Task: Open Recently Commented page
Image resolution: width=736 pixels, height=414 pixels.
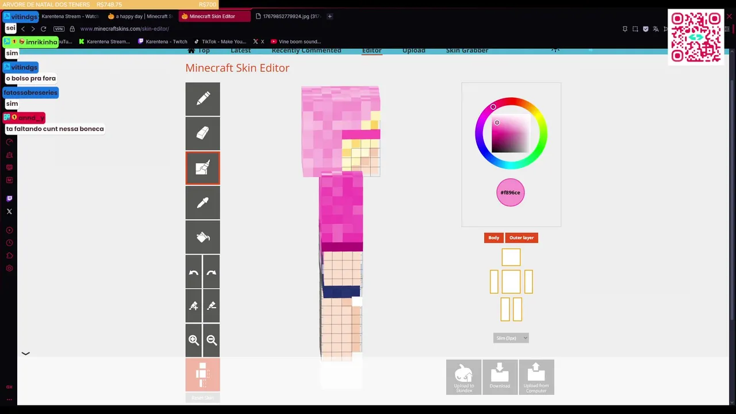Action: click(x=306, y=51)
